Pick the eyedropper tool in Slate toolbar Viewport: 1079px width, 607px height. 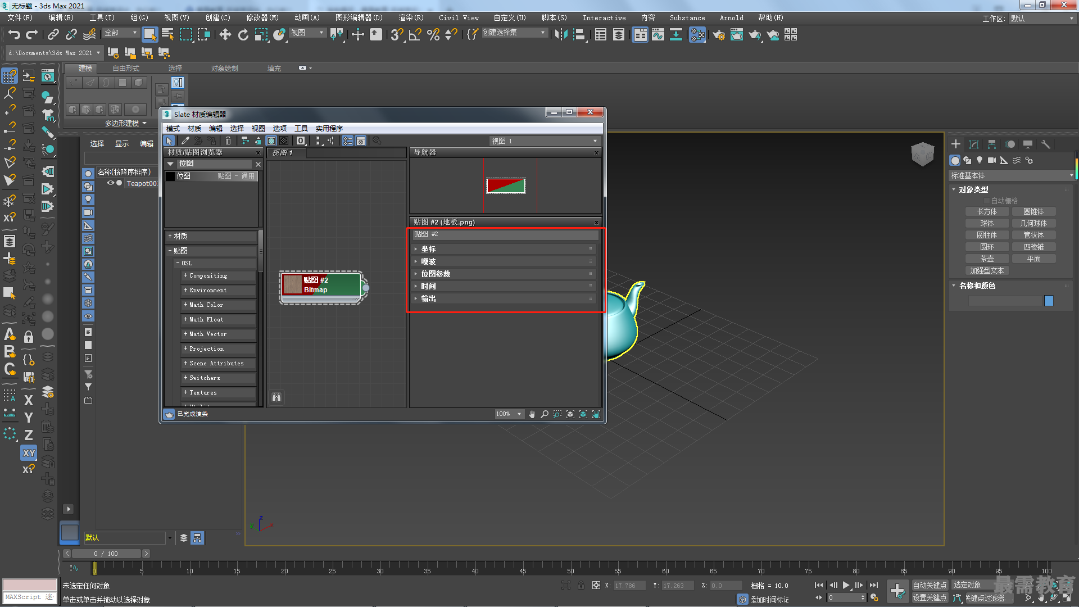tap(184, 141)
